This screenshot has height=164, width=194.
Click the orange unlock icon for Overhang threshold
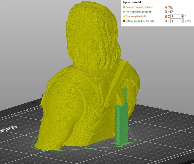166,16
